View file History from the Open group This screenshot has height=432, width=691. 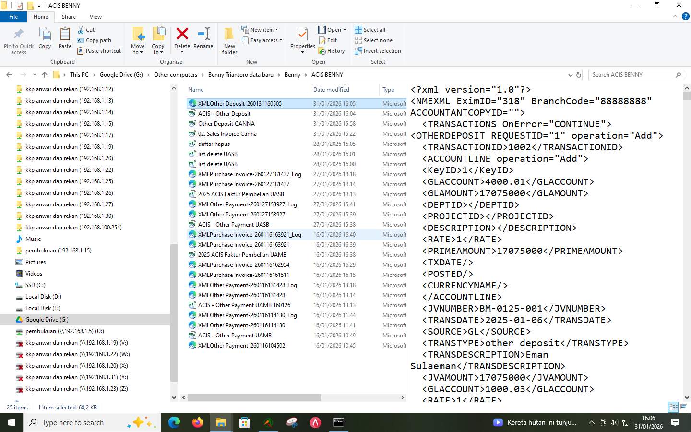335,51
